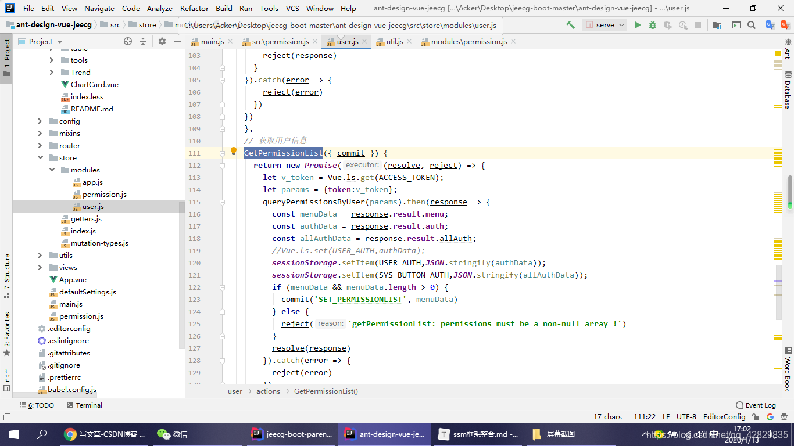
Task: Click the profiler run icon
Action: 683,25
